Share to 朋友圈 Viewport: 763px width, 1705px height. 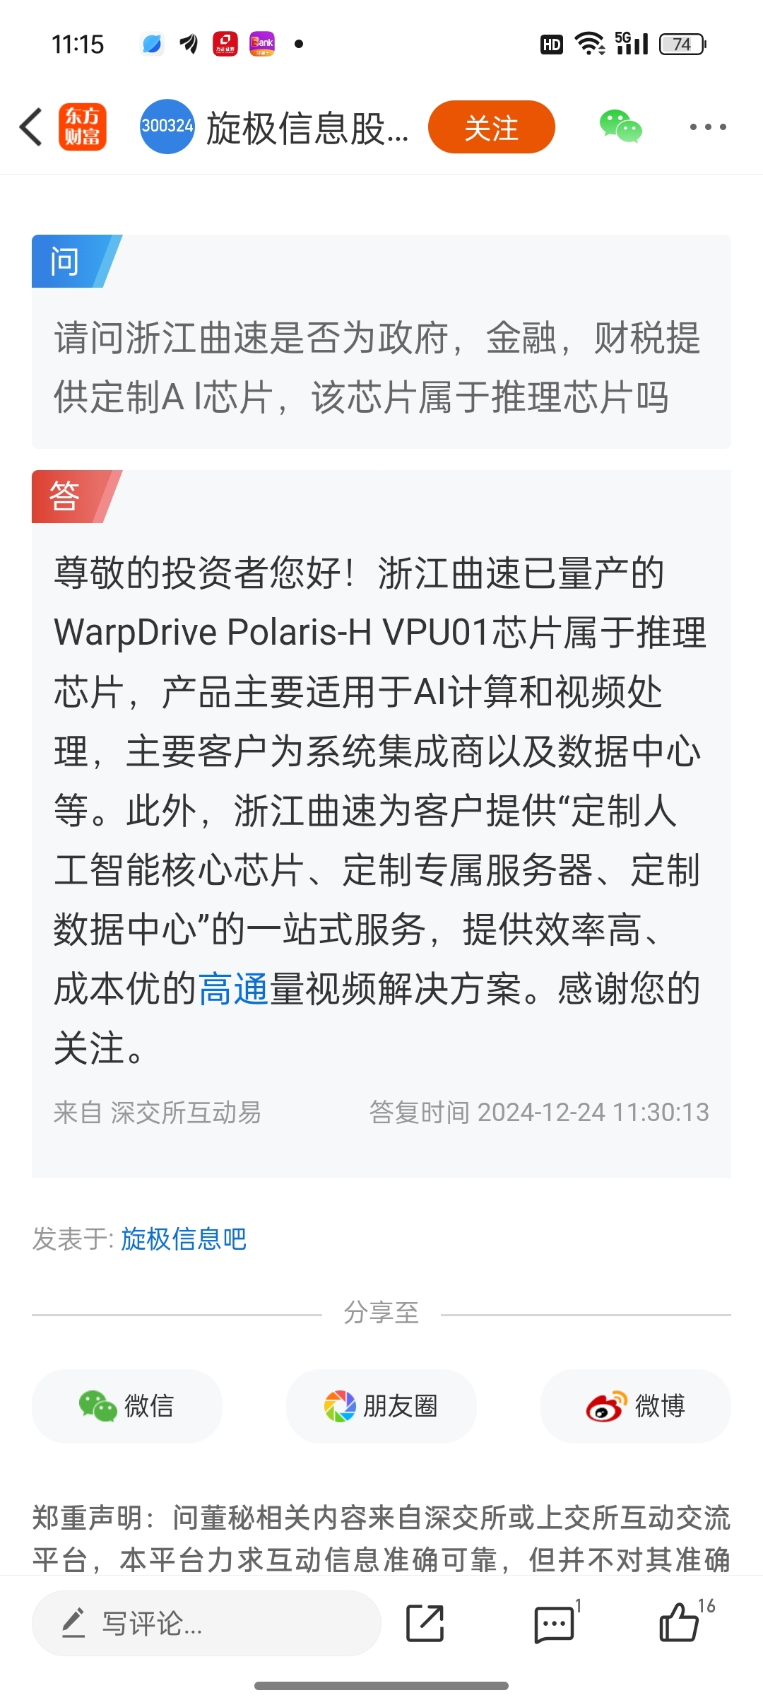pyautogui.click(x=381, y=1406)
